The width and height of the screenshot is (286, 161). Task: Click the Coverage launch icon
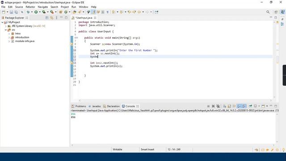tap(44, 12)
